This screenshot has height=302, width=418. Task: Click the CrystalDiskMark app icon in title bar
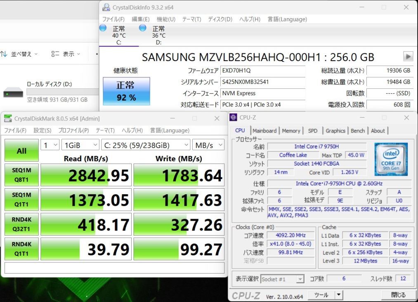click(8, 118)
